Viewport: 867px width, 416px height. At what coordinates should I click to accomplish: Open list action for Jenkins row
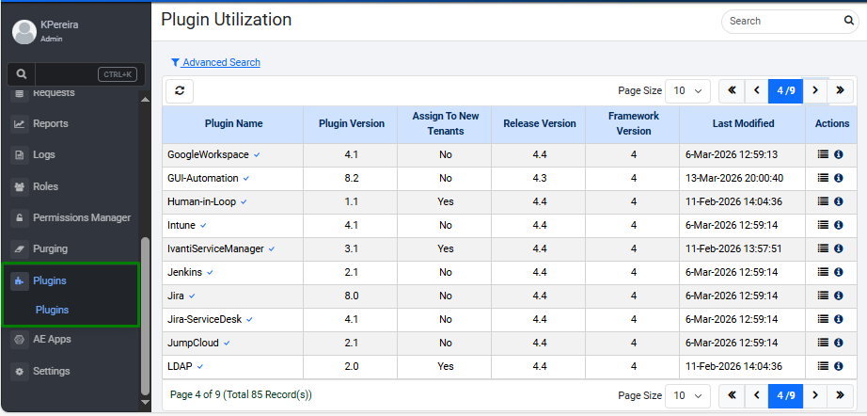tap(823, 272)
